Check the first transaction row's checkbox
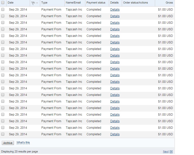194x155 pixels. pos(3,9)
